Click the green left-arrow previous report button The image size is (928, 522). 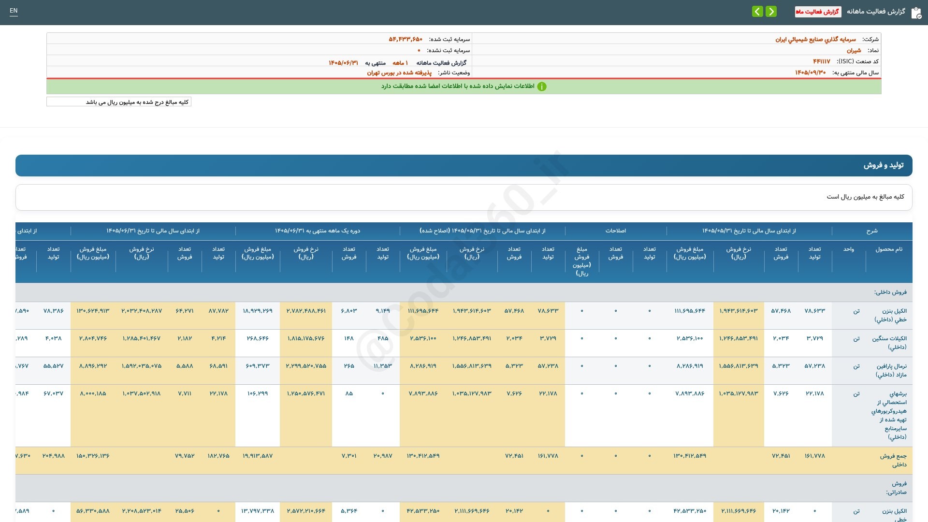(757, 11)
